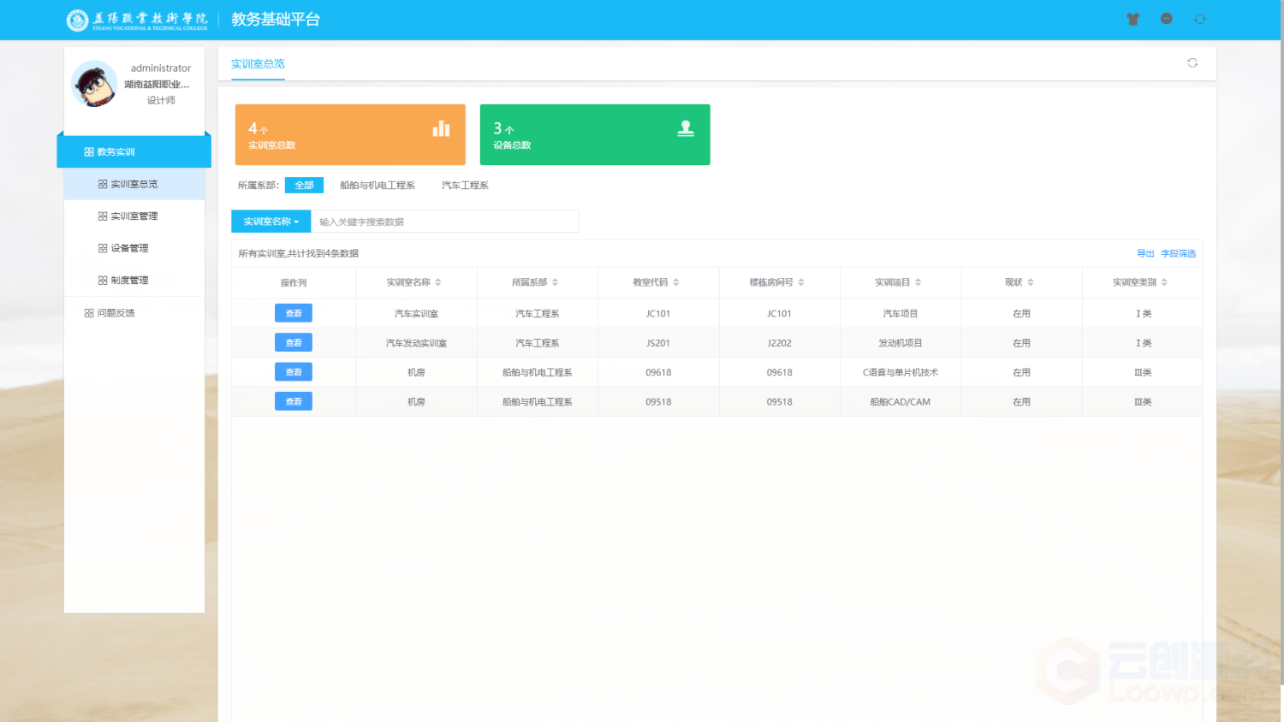Click the JS201 classroom code cell
Image resolution: width=1284 pixels, height=722 pixels.
click(x=658, y=343)
